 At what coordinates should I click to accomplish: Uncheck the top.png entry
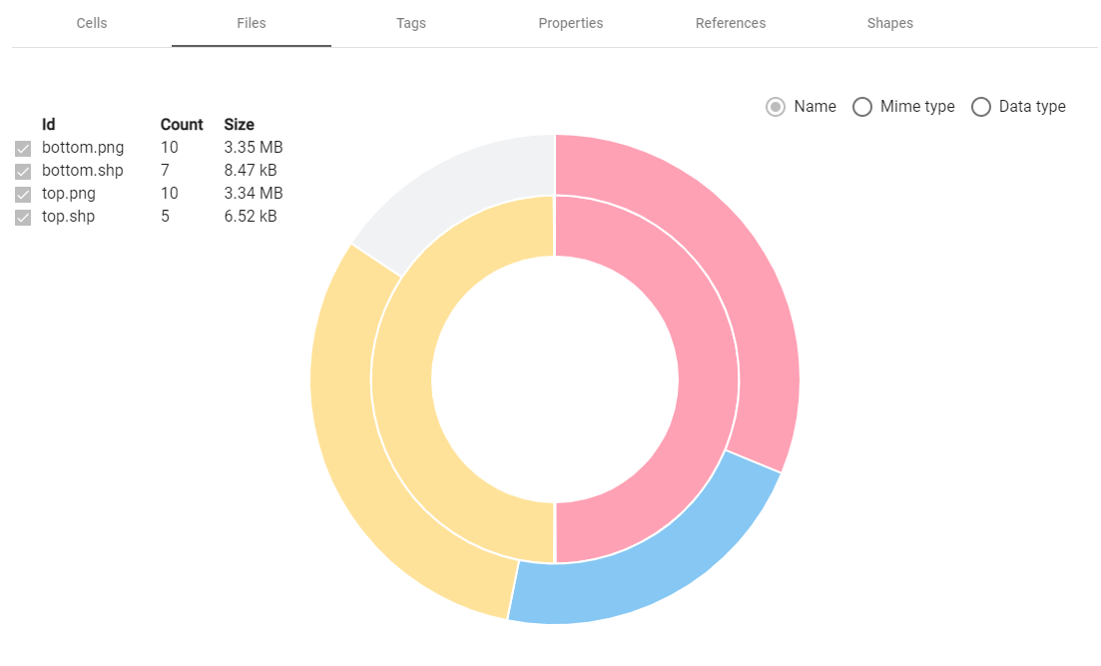(x=23, y=194)
